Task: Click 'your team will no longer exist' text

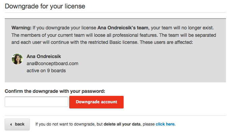Action: click(x=182, y=28)
